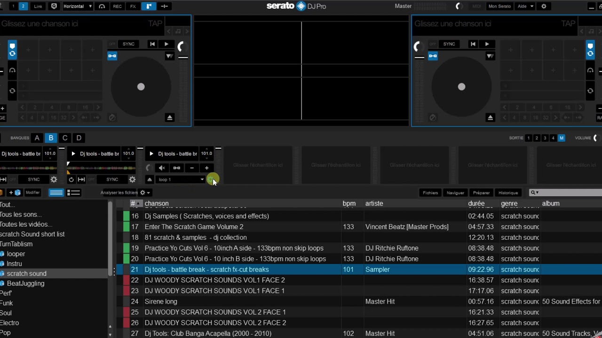Tap the left deck TAP tempo
This screenshot has width=602, height=338.
155,23
